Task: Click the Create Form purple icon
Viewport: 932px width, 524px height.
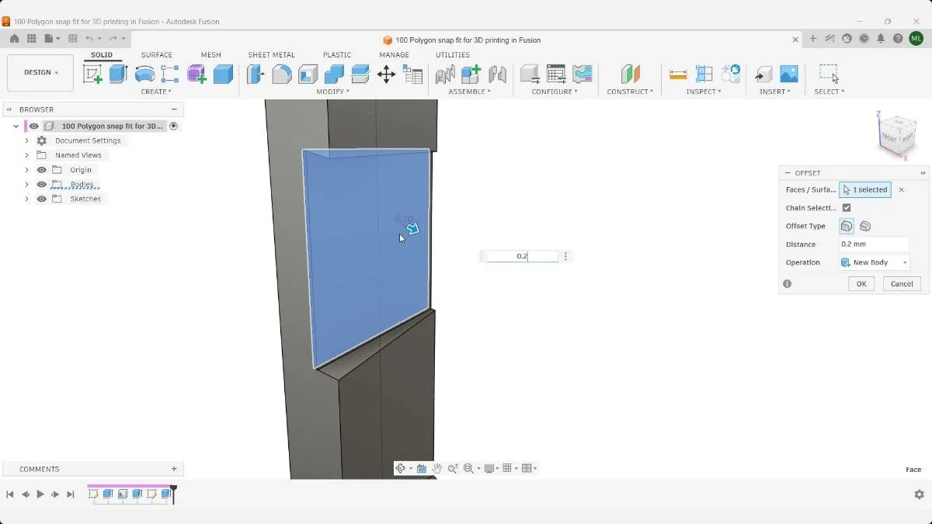Action: point(196,74)
